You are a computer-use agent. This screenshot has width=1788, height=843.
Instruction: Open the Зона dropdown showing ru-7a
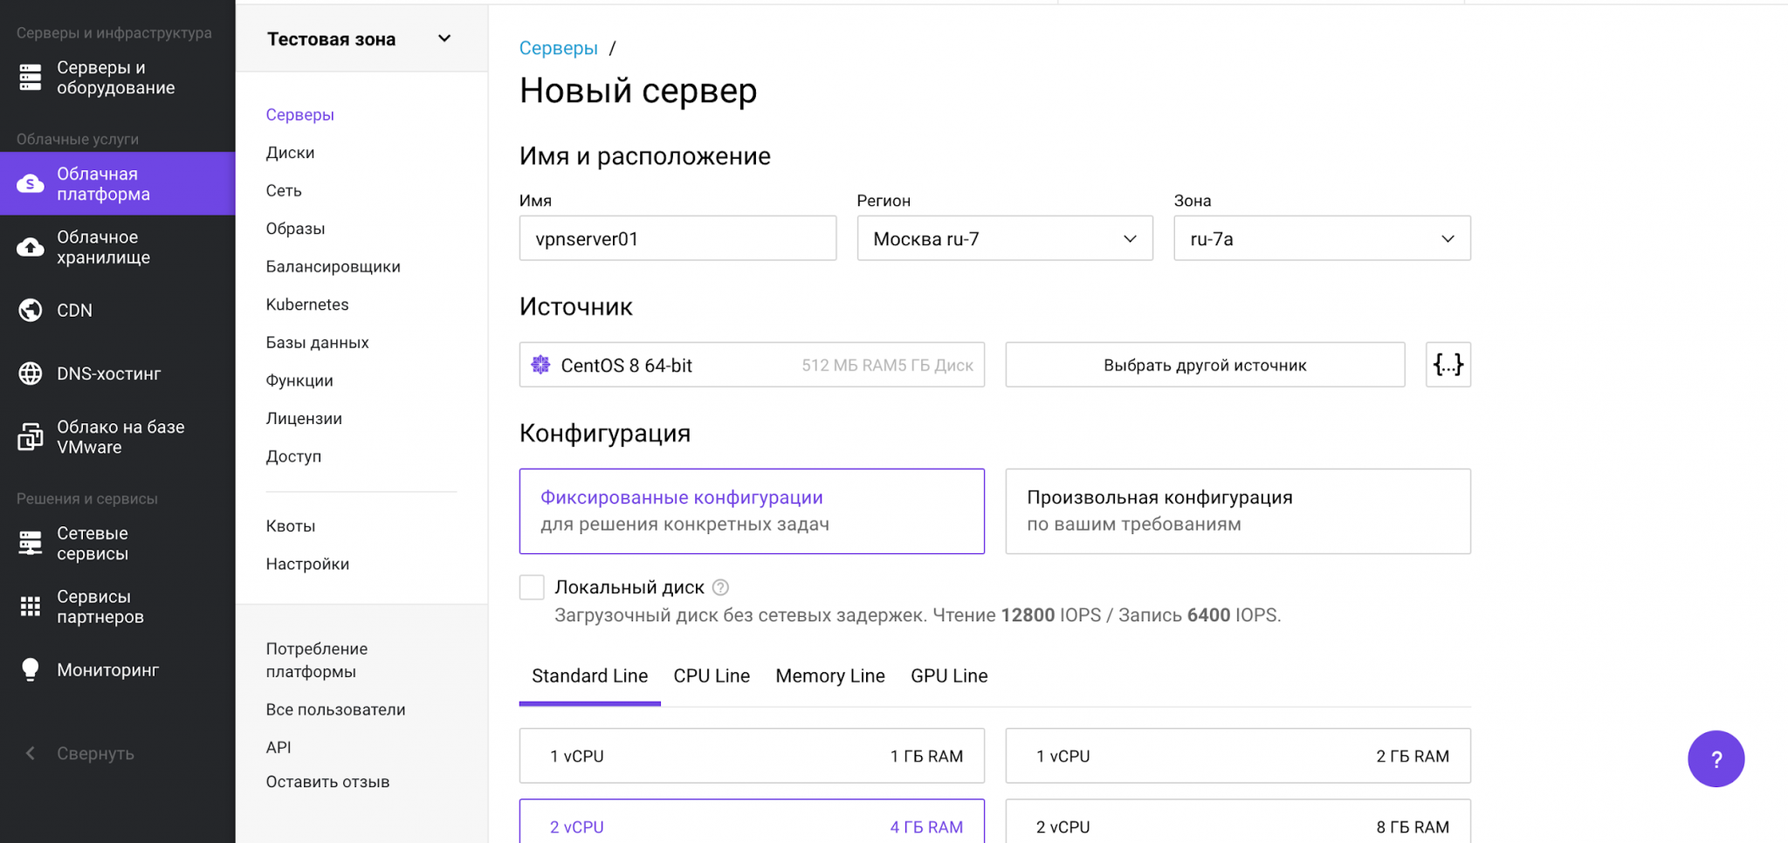coord(1321,239)
